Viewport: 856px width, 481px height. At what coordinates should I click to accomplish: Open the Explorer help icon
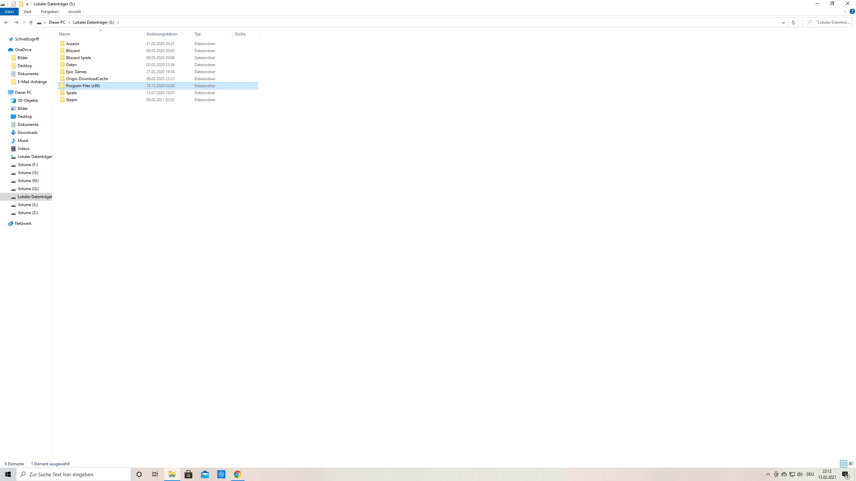coord(852,11)
